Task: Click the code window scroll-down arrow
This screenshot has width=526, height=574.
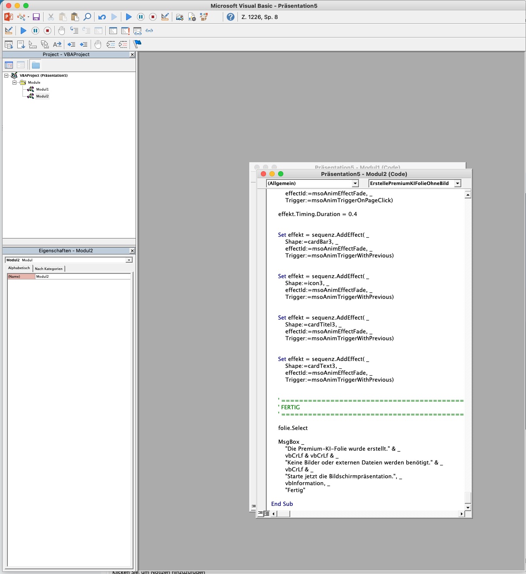Action: [468, 508]
